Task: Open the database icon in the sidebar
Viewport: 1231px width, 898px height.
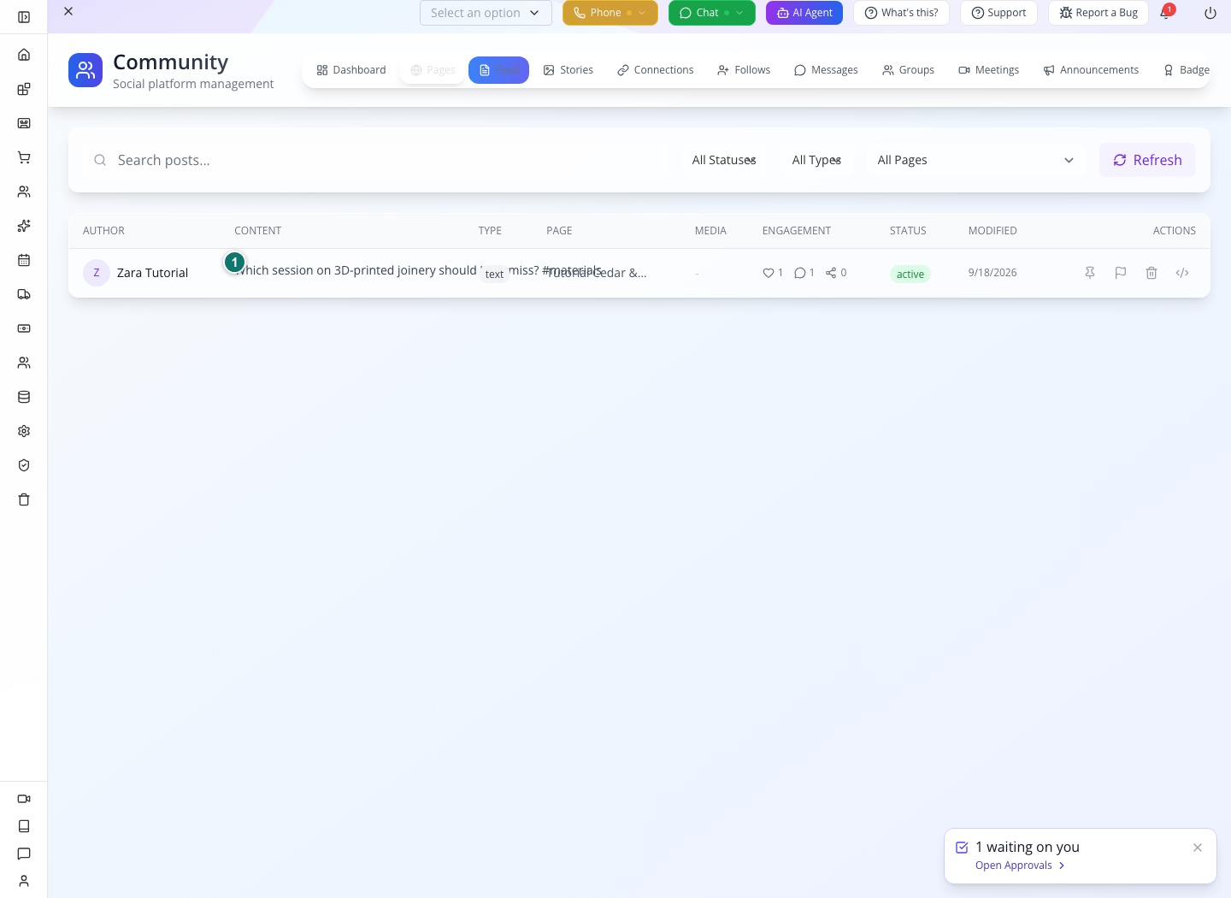Action: click(24, 397)
